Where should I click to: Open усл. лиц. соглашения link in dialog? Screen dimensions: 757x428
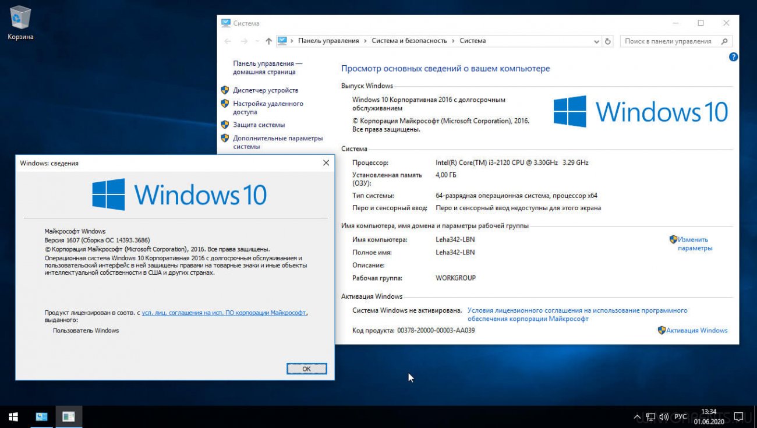coord(224,313)
